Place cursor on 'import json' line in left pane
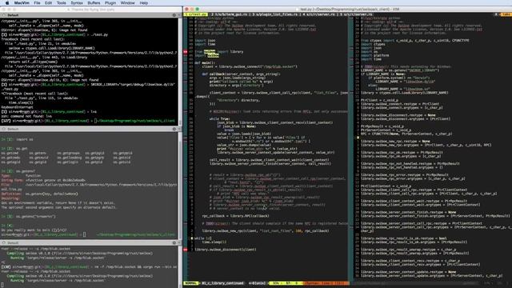This screenshot has height=288, width=512. click(x=205, y=41)
